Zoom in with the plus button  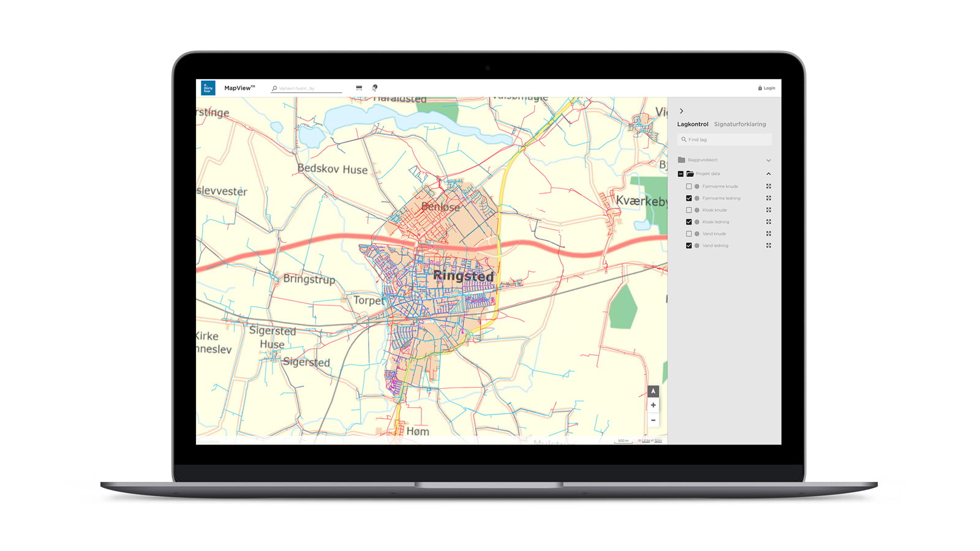click(x=653, y=405)
